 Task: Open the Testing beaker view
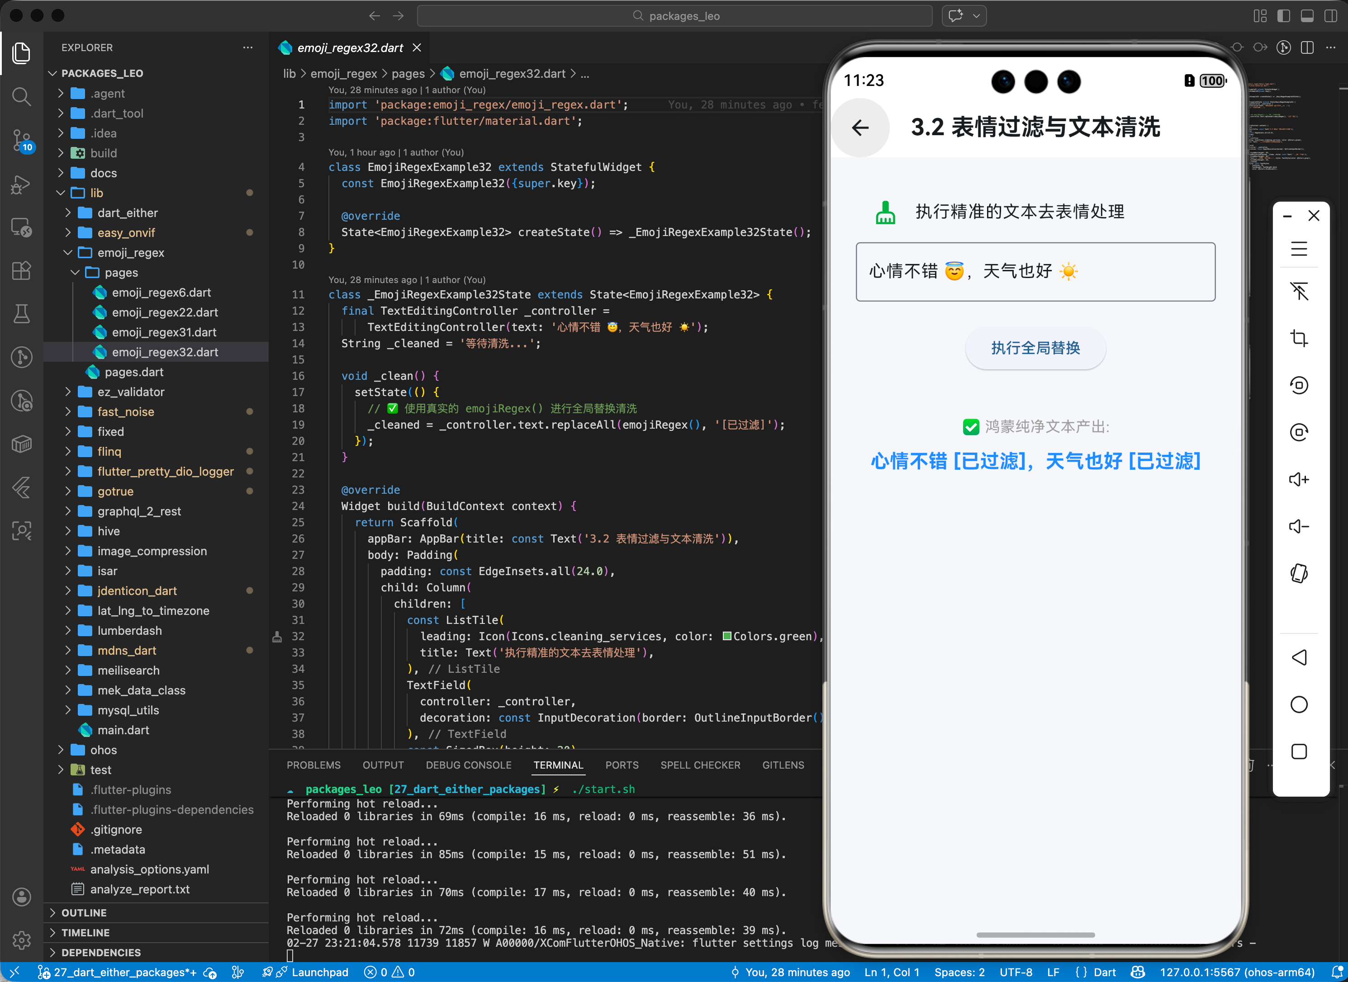[x=21, y=314]
